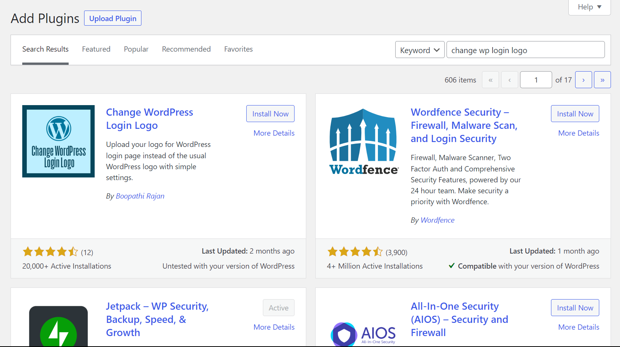Open the Wordfence author link
Viewport: 620px width, 347px height.
coord(437,220)
